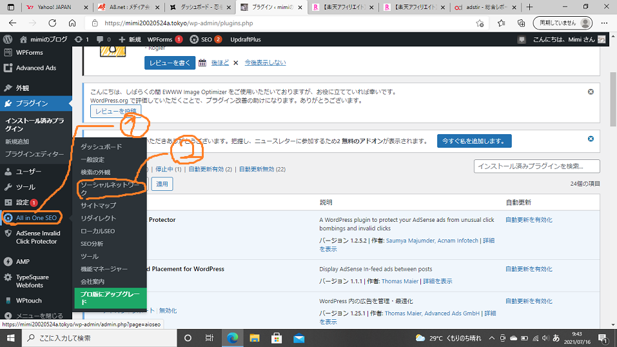Select 検索の外観 in the SEO submenu
Image resolution: width=617 pixels, height=347 pixels.
pyautogui.click(x=95, y=172)
